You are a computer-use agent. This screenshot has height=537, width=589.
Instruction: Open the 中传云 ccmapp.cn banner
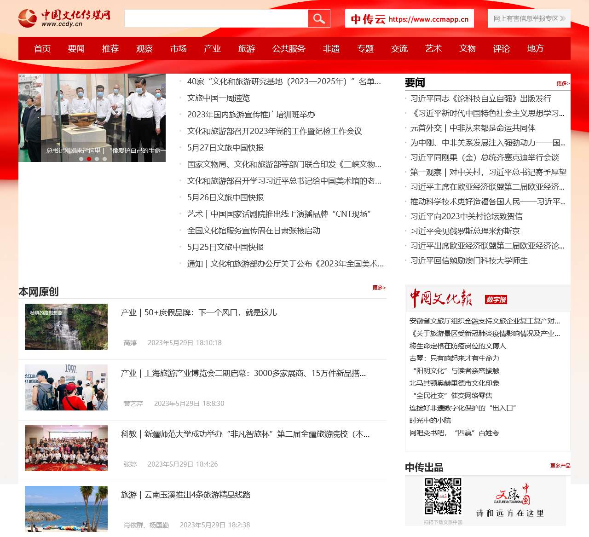[x=409, y=19]
